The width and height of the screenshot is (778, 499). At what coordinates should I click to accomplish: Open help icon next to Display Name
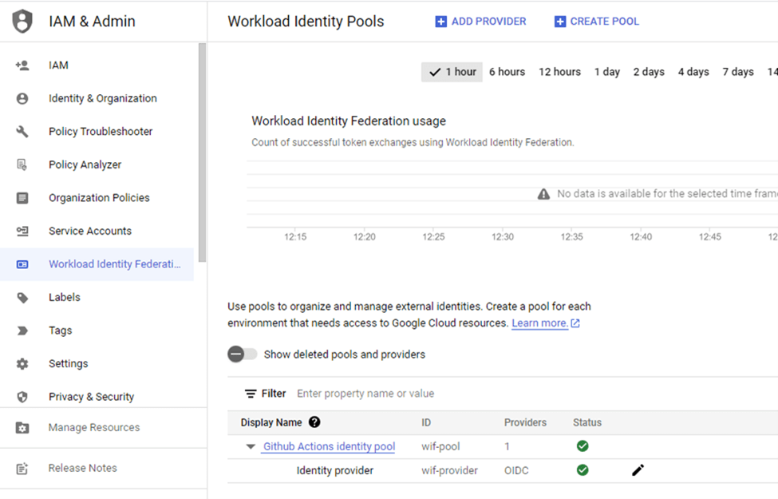tap(314, 422)
